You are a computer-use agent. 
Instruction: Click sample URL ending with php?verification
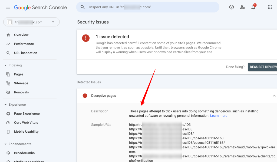(x=202, y=158)
